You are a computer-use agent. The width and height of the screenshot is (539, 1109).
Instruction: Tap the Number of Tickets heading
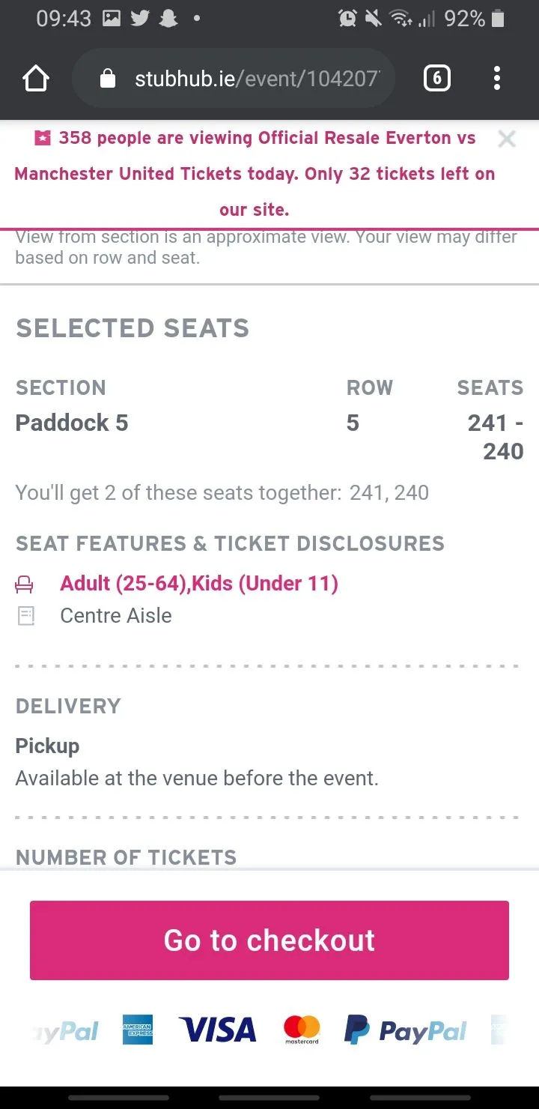pos(126,857)
